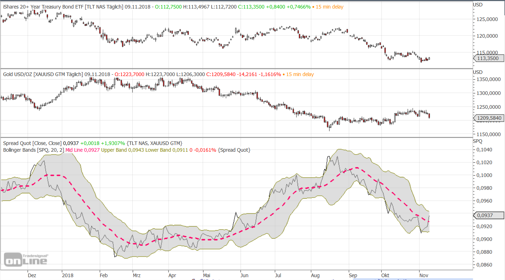Click the 125,0000 label on the TLT price axis
The width and height of the screenshot is (505, 280).
[x=488, y=19]
